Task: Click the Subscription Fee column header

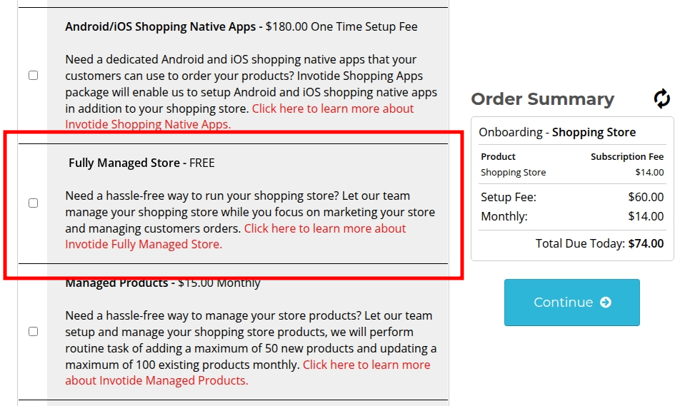Action: point(627,157)
